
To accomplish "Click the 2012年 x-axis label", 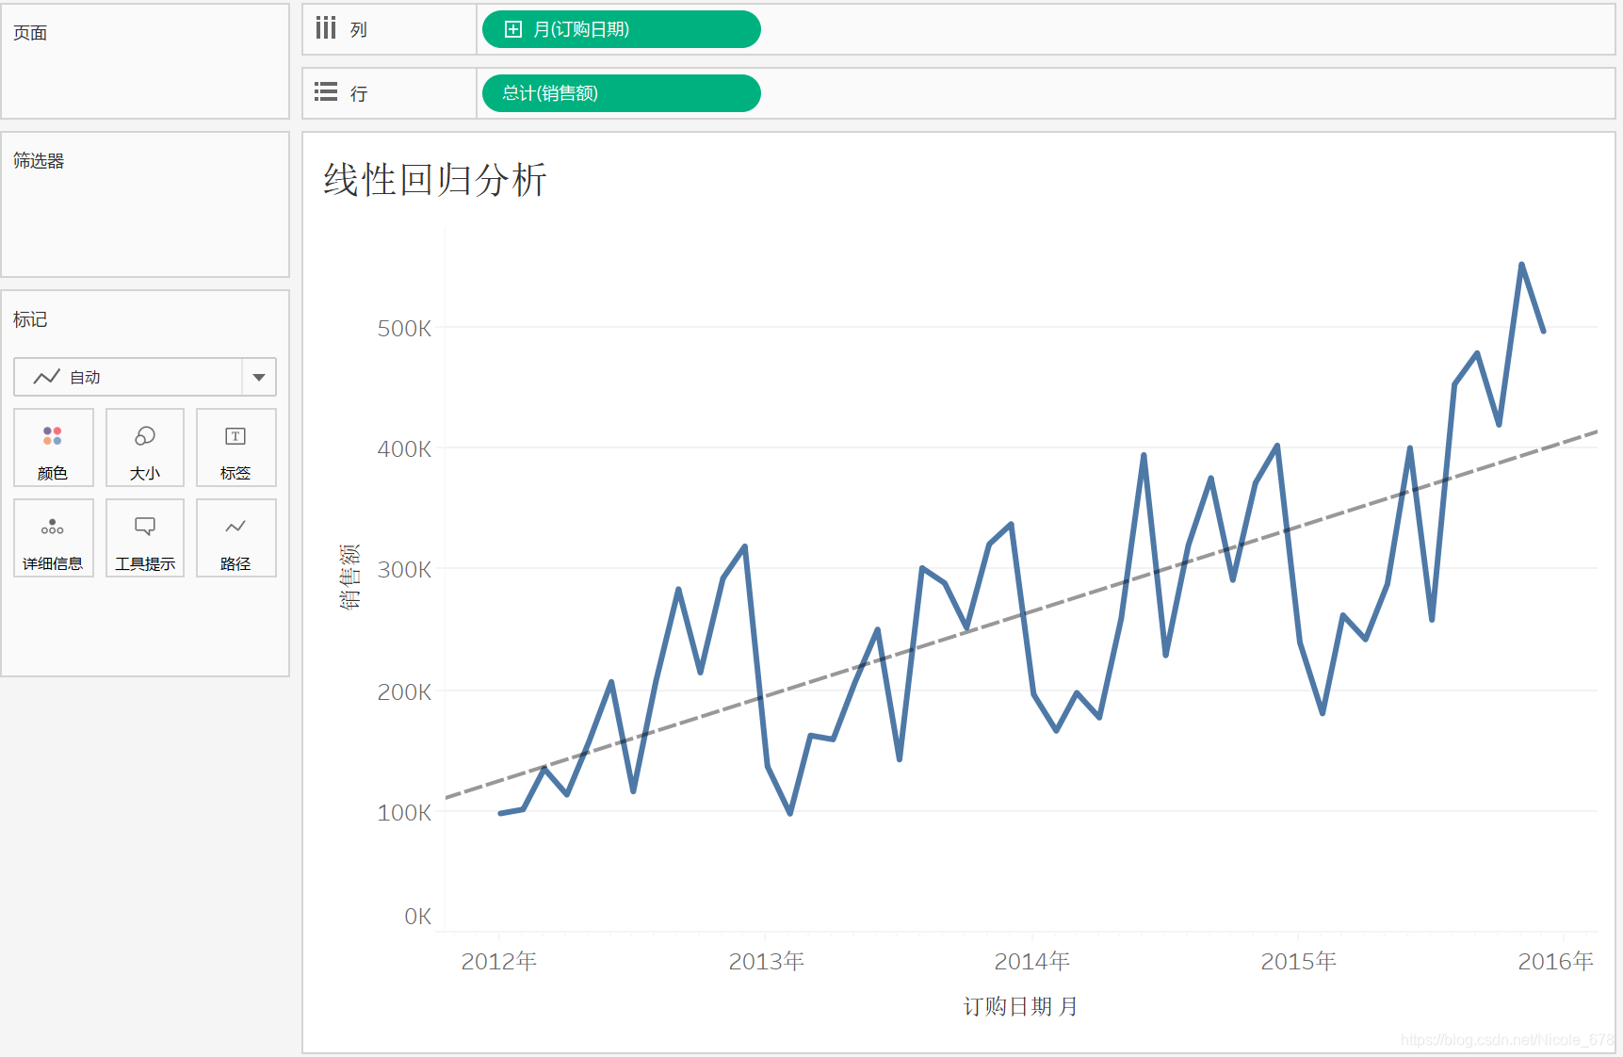I will tap(499, 961).
